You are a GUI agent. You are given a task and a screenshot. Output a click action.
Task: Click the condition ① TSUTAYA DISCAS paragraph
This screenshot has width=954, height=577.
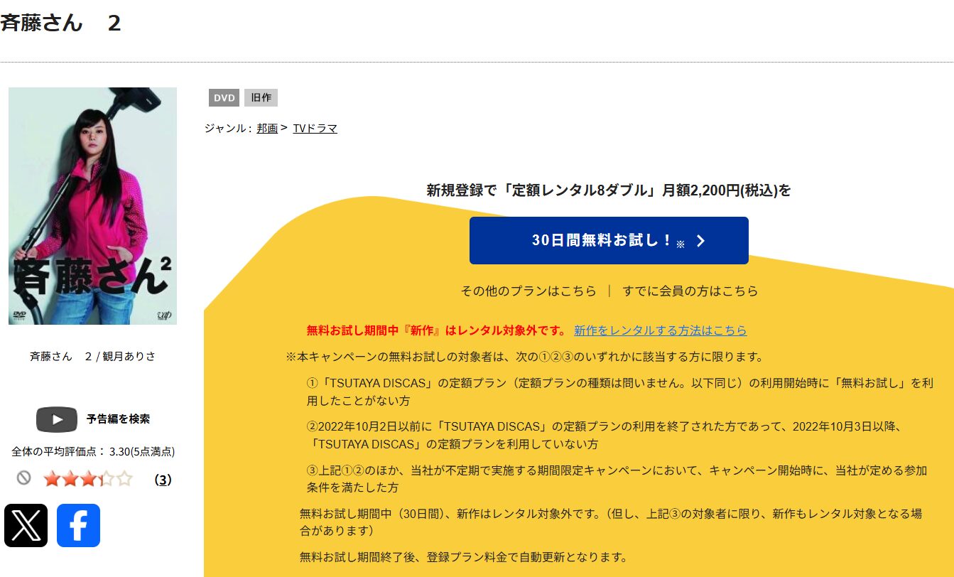[x=619, y=392]
